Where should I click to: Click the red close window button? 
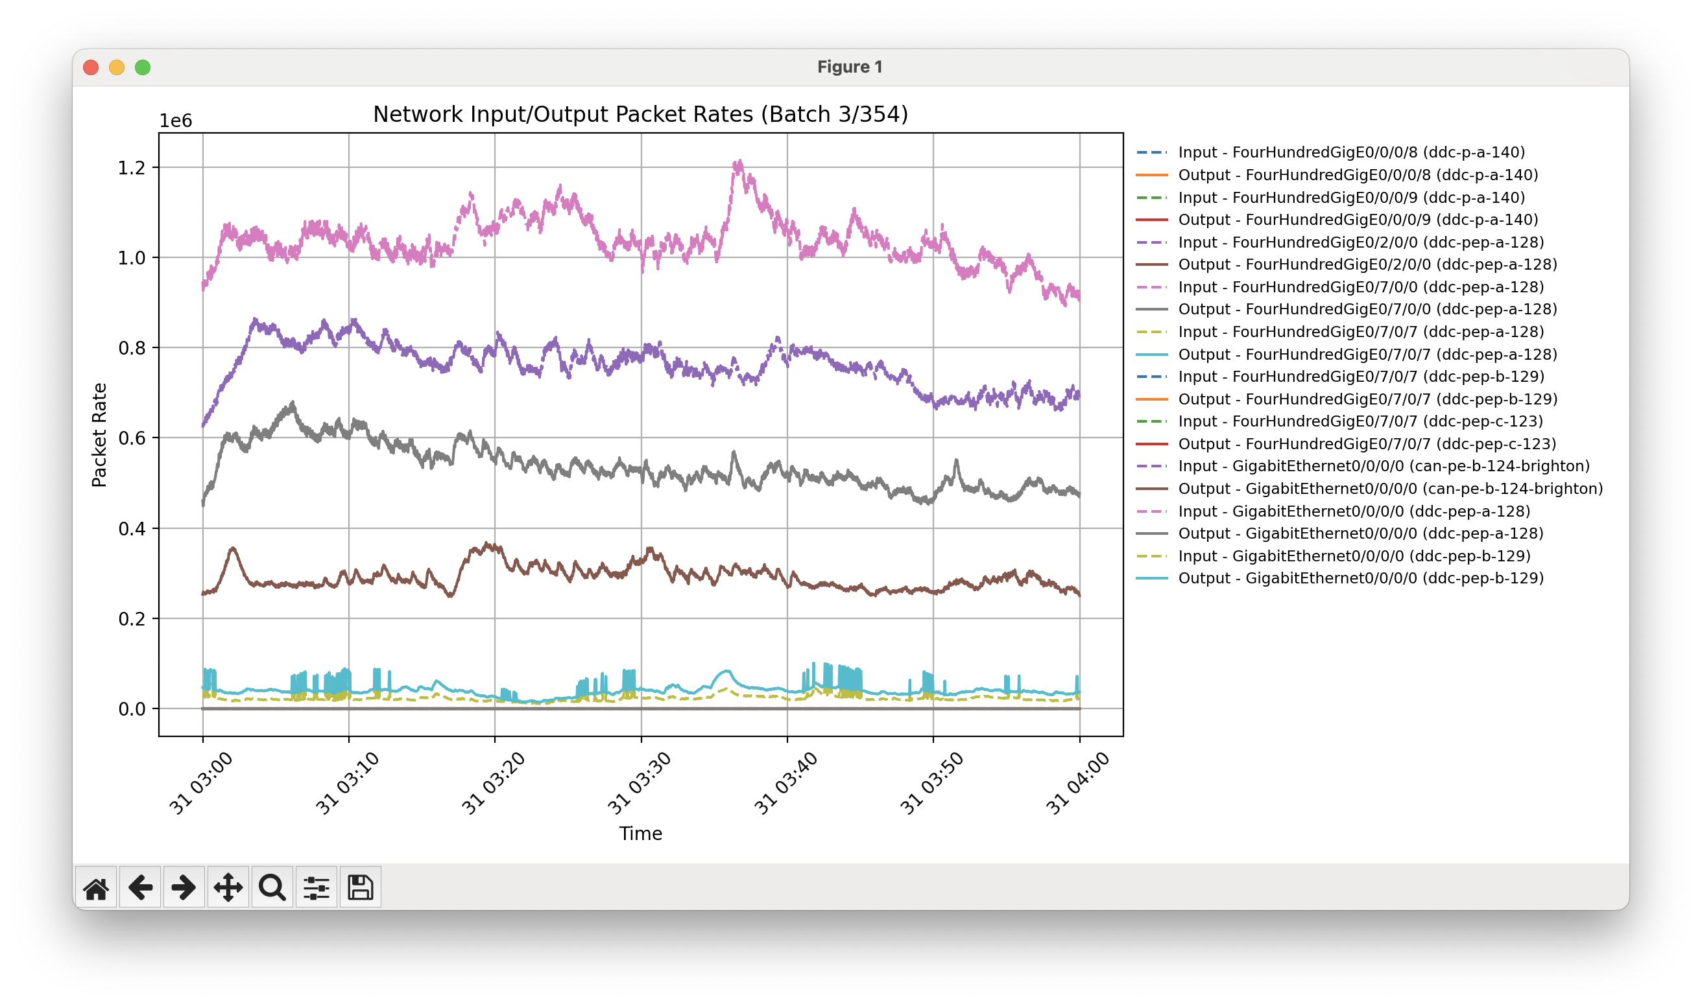pos(91,67)
